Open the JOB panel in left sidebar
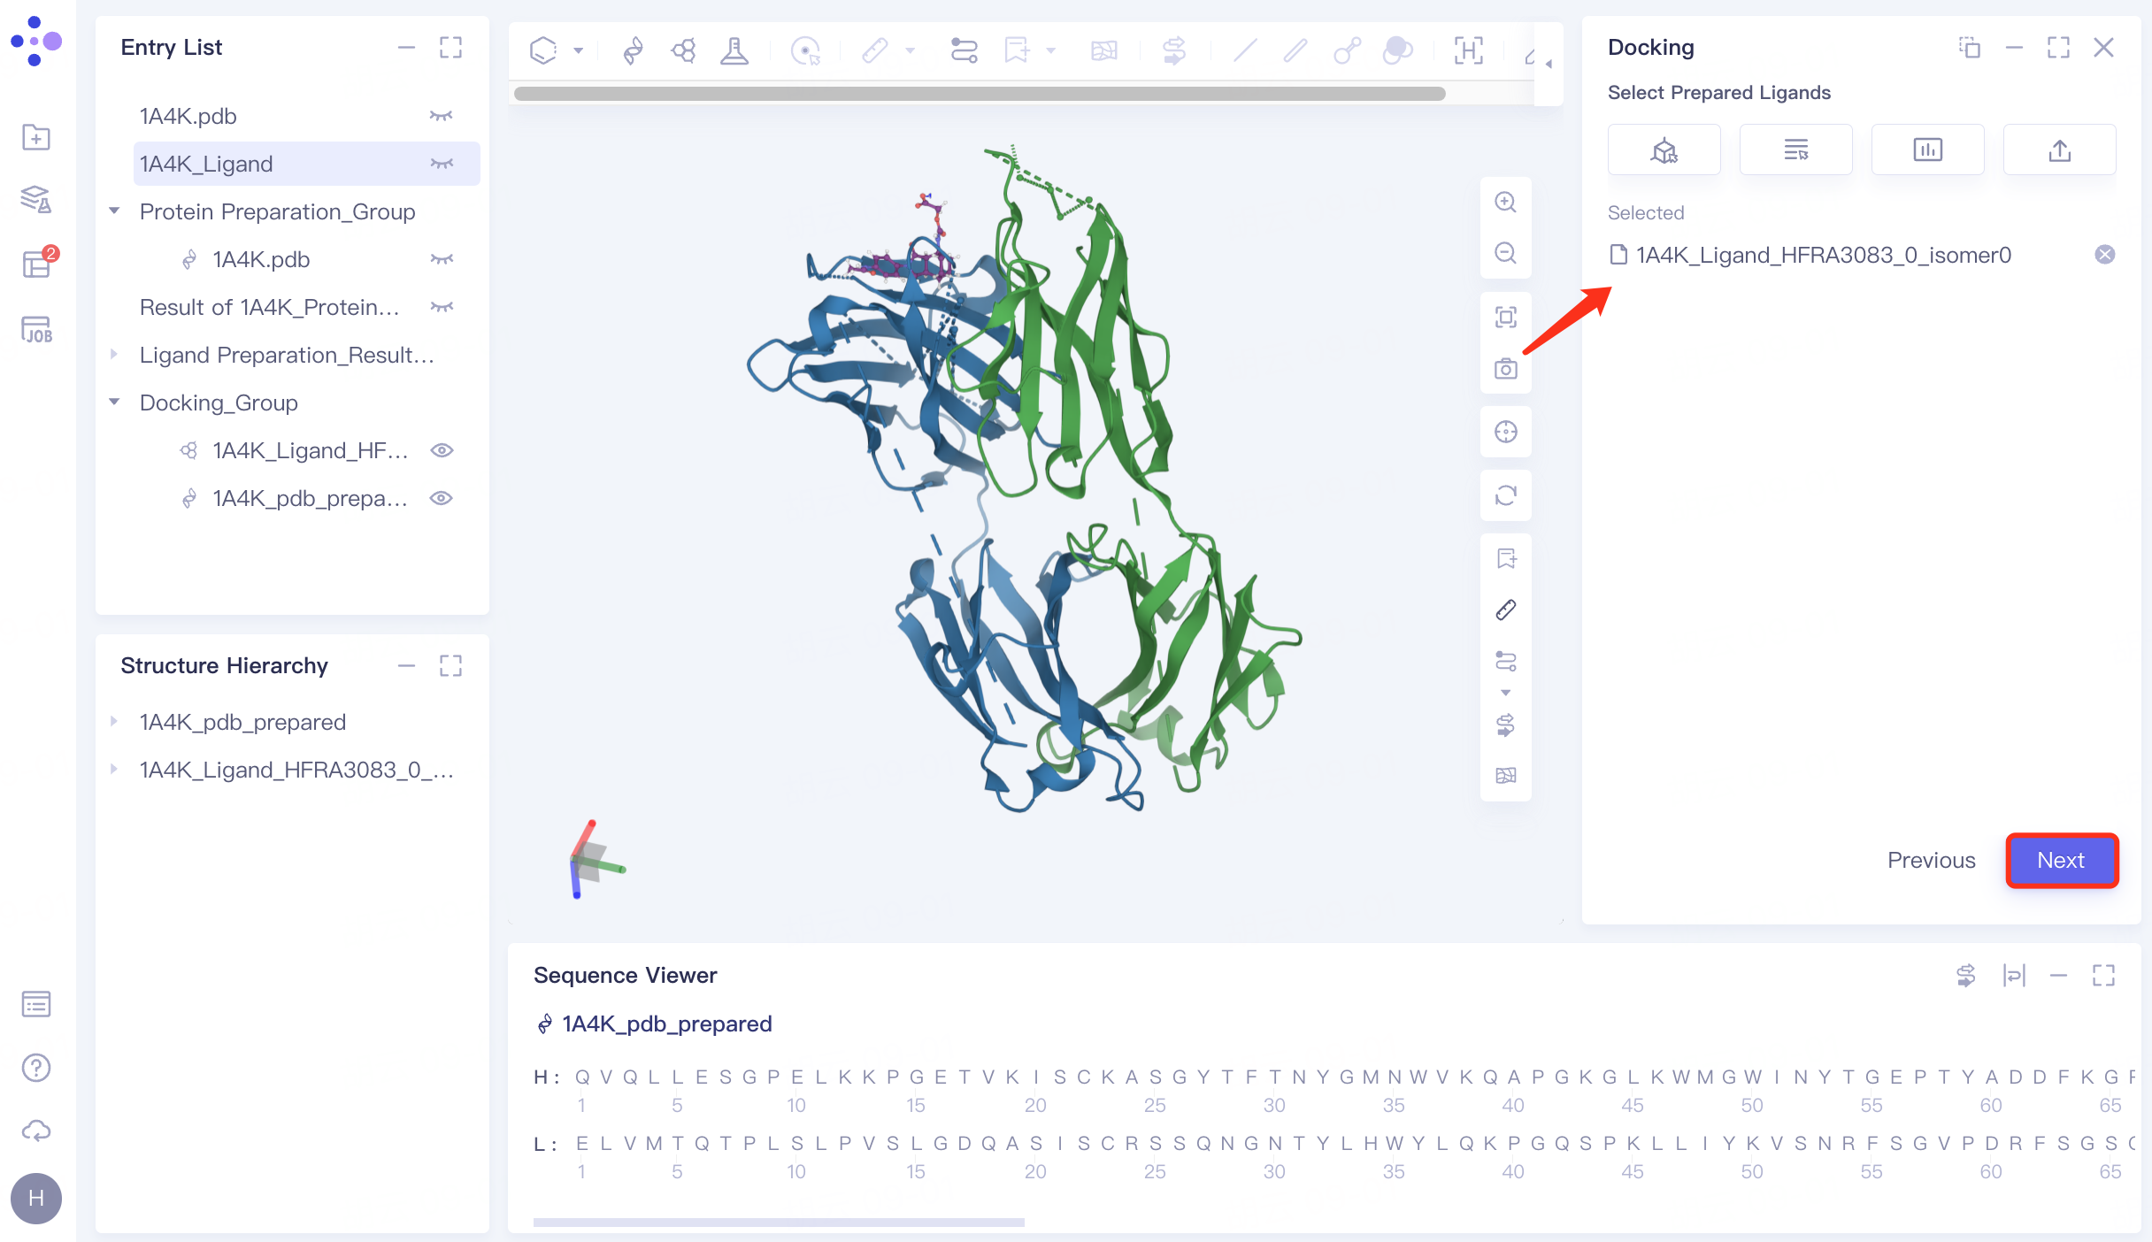Screen dimensions: 2152x1242 click(36, 330)
